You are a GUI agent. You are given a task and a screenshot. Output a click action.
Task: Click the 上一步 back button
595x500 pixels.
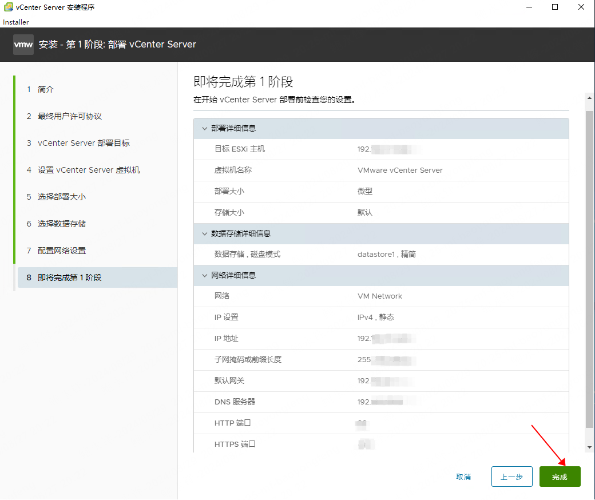tap(511, 477)
